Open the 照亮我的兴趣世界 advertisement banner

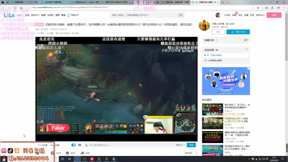tap(226, 81)
